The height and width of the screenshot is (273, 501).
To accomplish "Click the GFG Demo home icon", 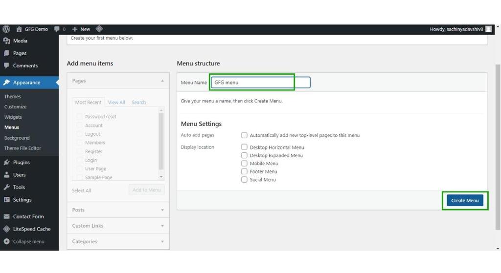I will [x=19, y=29].
